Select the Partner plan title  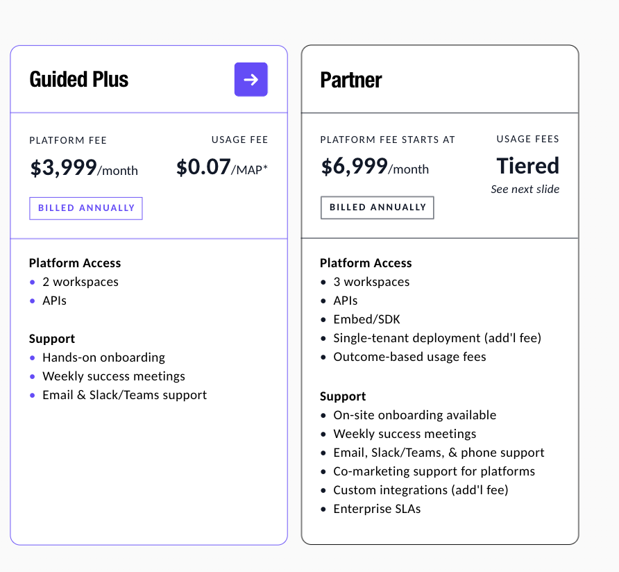[350, 80]
